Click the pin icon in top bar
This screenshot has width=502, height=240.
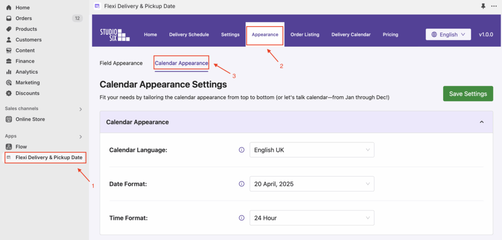point(483,6)
